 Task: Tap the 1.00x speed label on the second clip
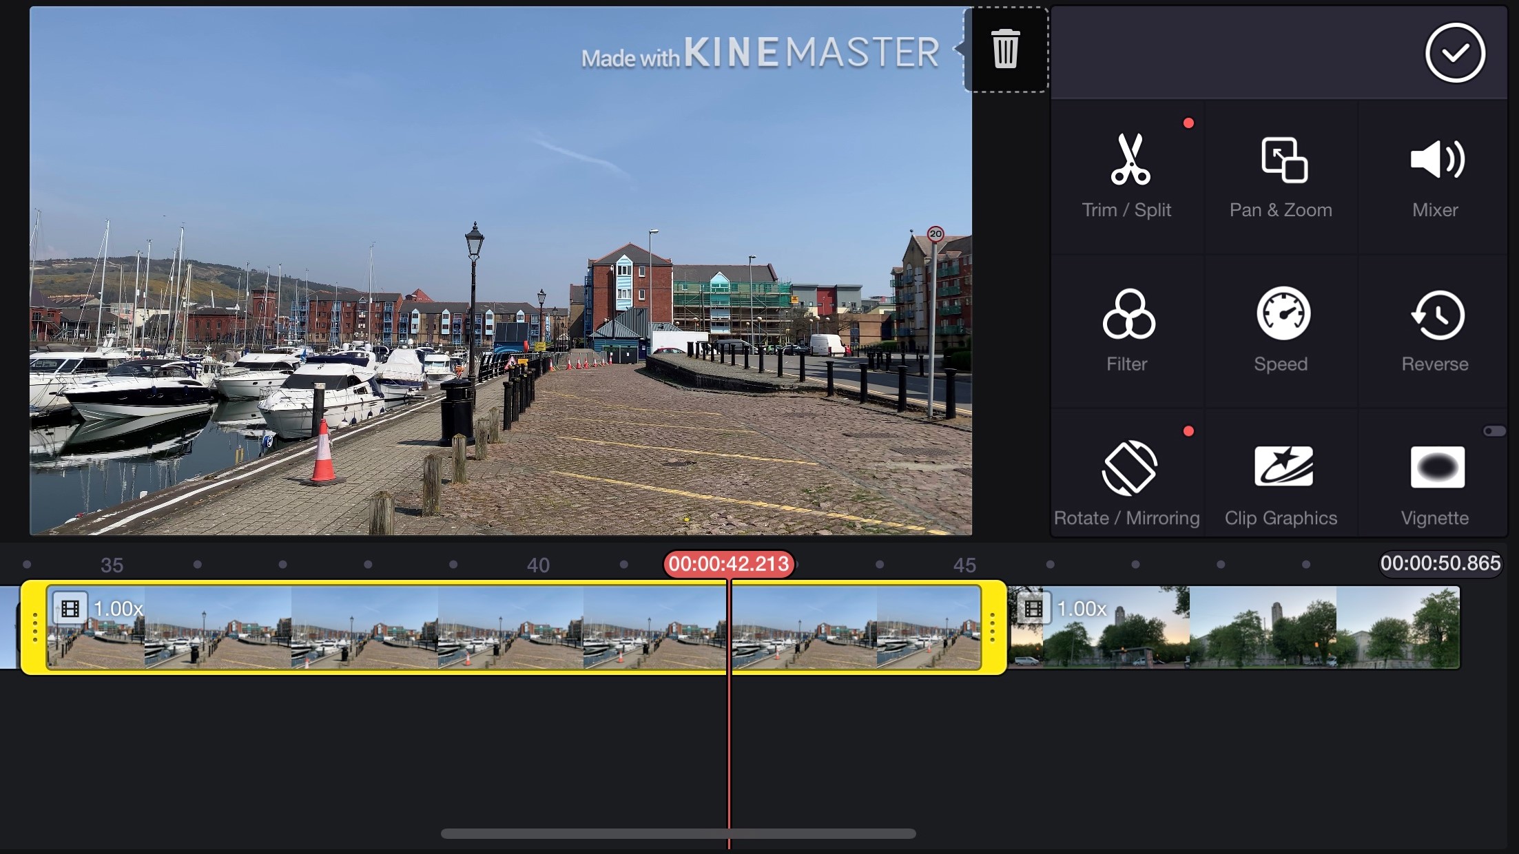coord(1083,609)
